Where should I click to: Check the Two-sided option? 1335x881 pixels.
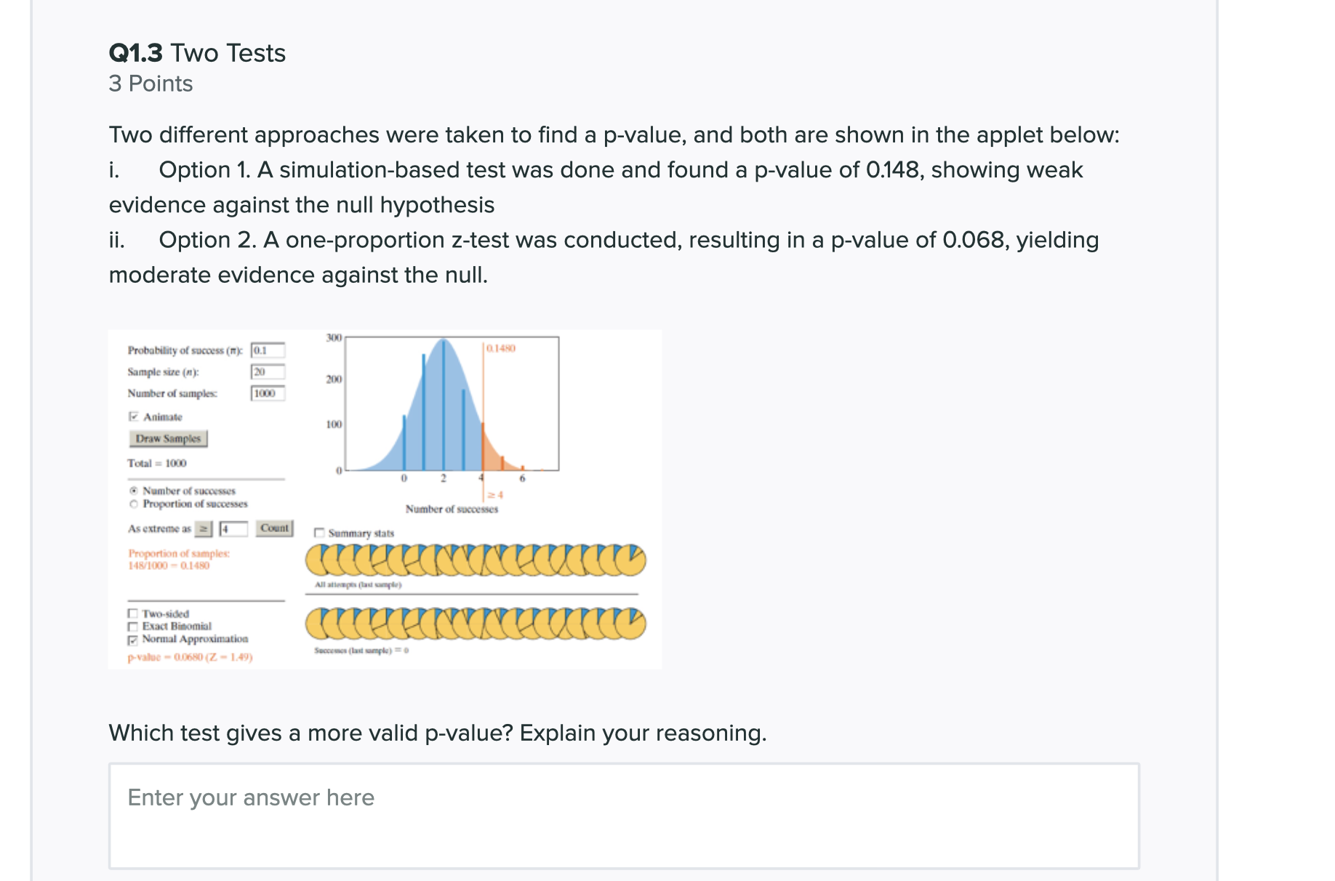point(132,614)
